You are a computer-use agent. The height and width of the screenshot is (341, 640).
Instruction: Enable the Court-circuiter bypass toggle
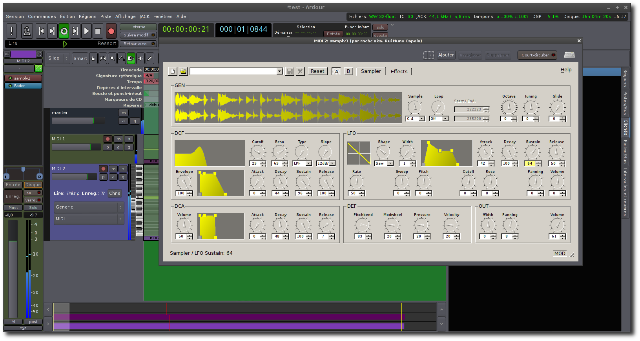coord(537,55)
